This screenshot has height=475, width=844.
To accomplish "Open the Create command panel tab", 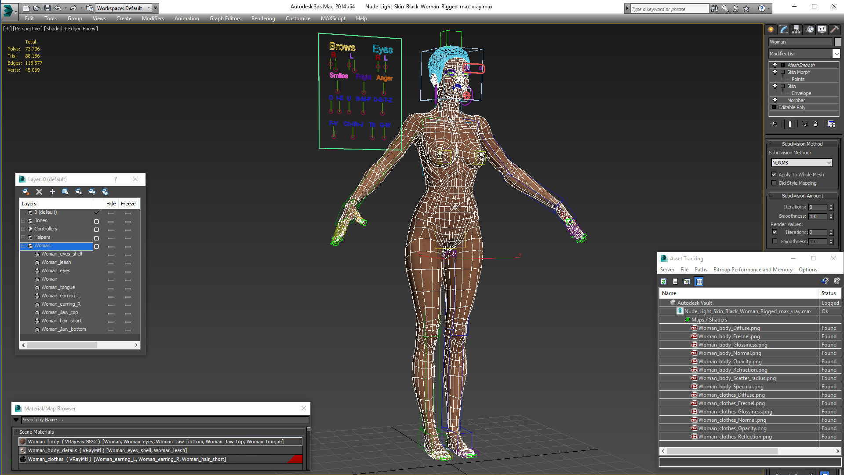I will click(x=771, y=29).
